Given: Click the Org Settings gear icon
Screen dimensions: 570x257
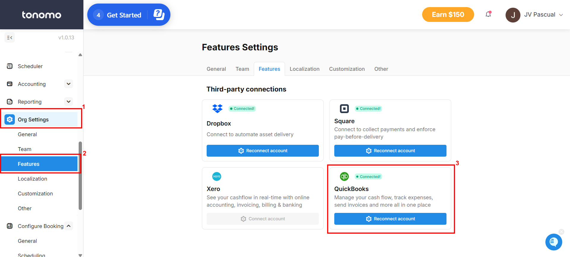Looking at the screenshot, I should 10,119.
